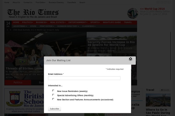Click the Email Address input field
Viewport: 175px width, 116px height.
point(84,78)
